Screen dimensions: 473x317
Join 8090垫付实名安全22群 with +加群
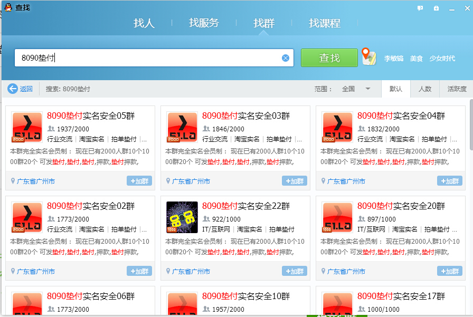pyautogui.click(x=295, y=271)
